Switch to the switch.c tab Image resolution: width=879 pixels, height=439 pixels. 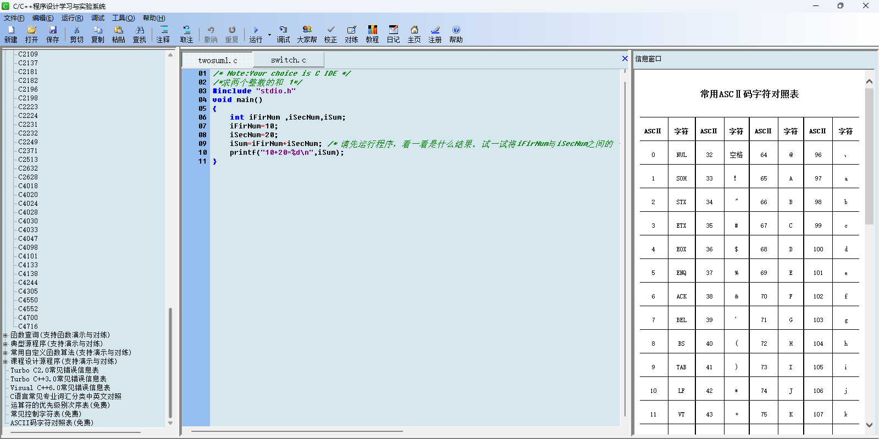[288, 60]
